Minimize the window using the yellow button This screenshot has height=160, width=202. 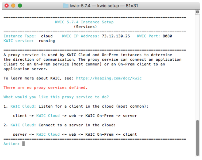[13, 6]
